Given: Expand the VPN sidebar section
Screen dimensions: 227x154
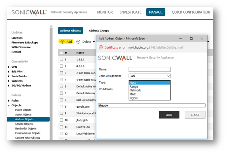Looking at the screenshot, I should [9, 67].
